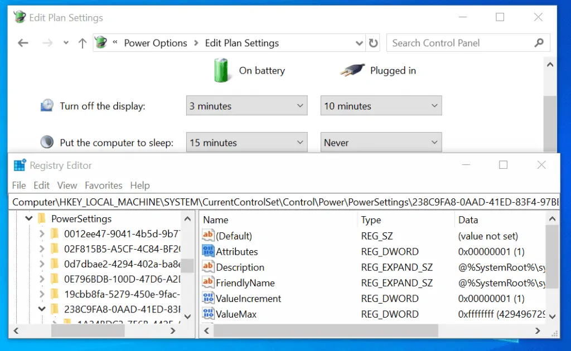Open sleep plugged in dropdown showing Never
The height and width of the screenshot is (351, 571).
pos(381,142)
